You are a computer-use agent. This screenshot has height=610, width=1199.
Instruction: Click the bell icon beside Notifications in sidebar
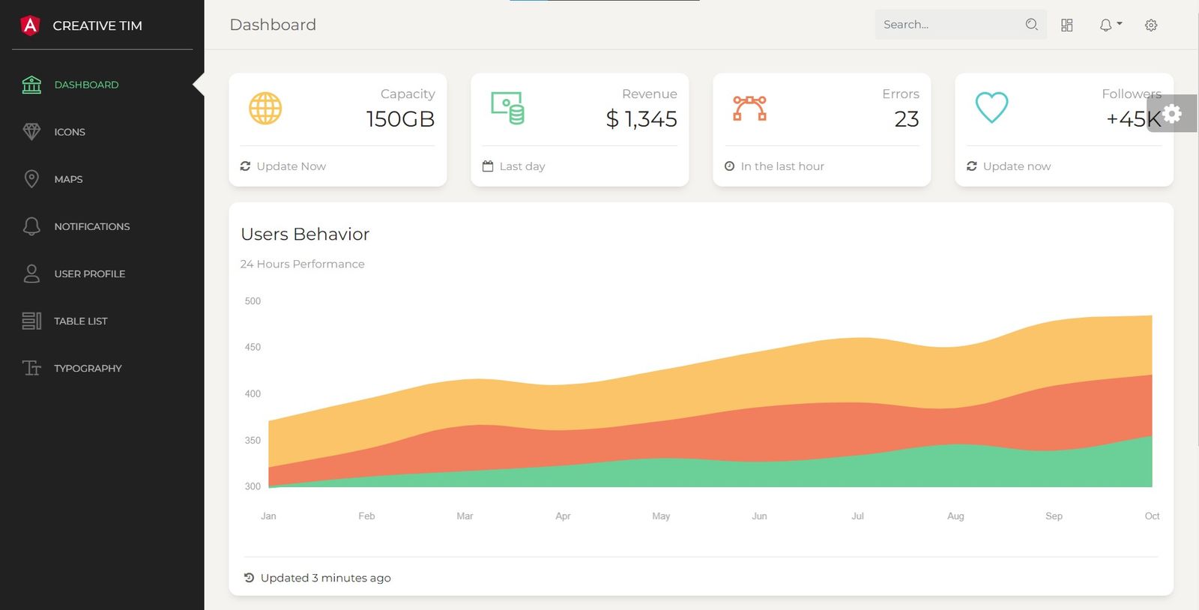pyautogui.click(x=31, y=226)
